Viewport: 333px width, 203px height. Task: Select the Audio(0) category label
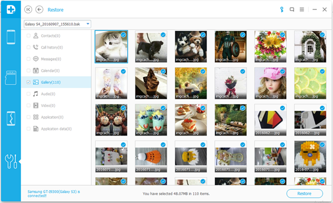(48, 94)
